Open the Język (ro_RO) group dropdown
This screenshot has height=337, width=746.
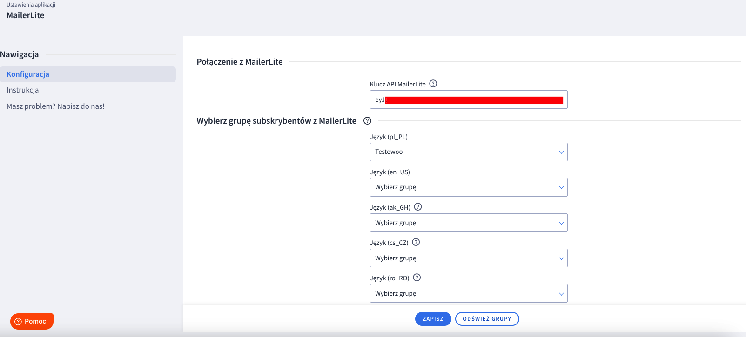coord(469,293)
